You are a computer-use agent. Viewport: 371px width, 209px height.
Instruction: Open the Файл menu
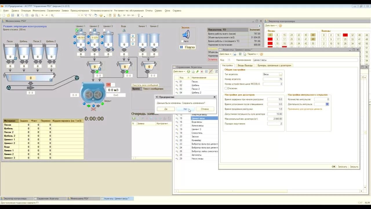6,10
